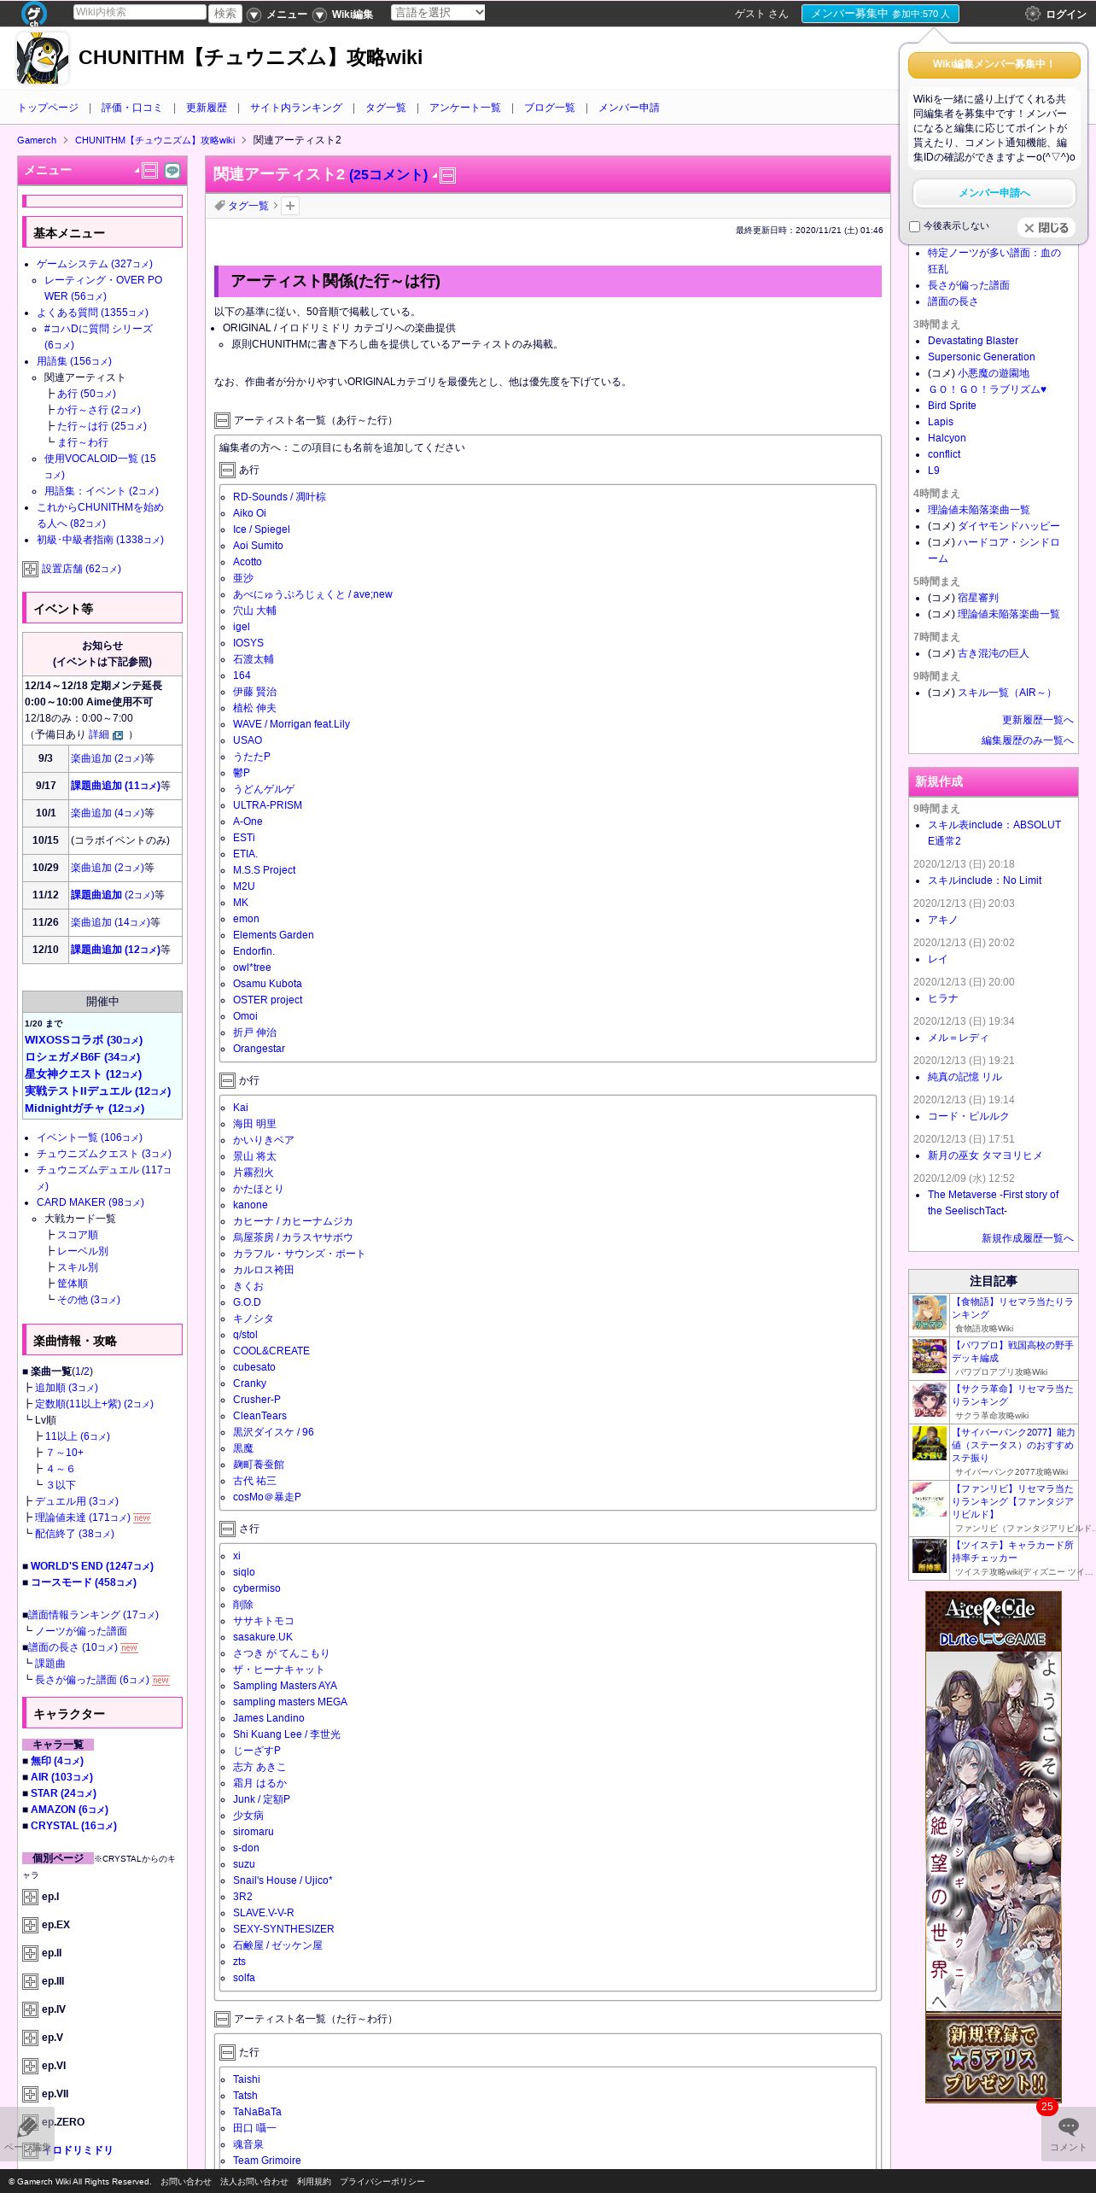Click the comment bubble icon in メニュー header
Image resolution: width=1096 pixels, height=2193 pixels.
point(172,171)
